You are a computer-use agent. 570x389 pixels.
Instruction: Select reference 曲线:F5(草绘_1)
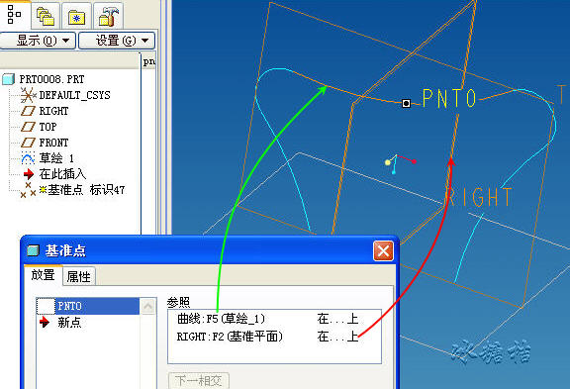coord(221,319)
